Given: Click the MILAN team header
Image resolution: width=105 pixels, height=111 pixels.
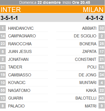Looking at the screenshot, I should coord(93,10).
